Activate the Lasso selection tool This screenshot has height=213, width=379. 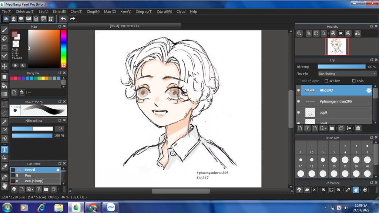(x=4, y=113)
